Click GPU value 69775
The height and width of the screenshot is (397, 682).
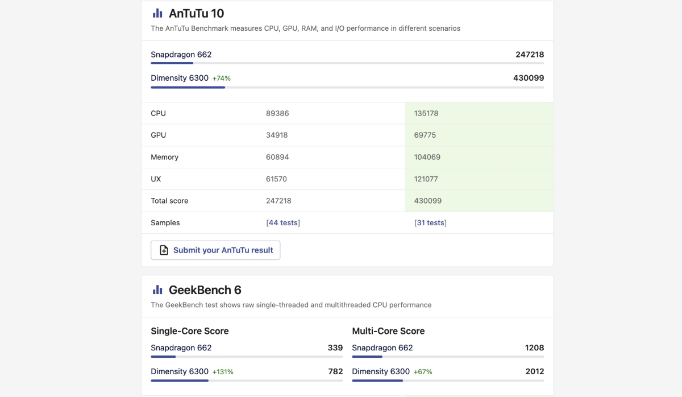click(x=426, y=135)
